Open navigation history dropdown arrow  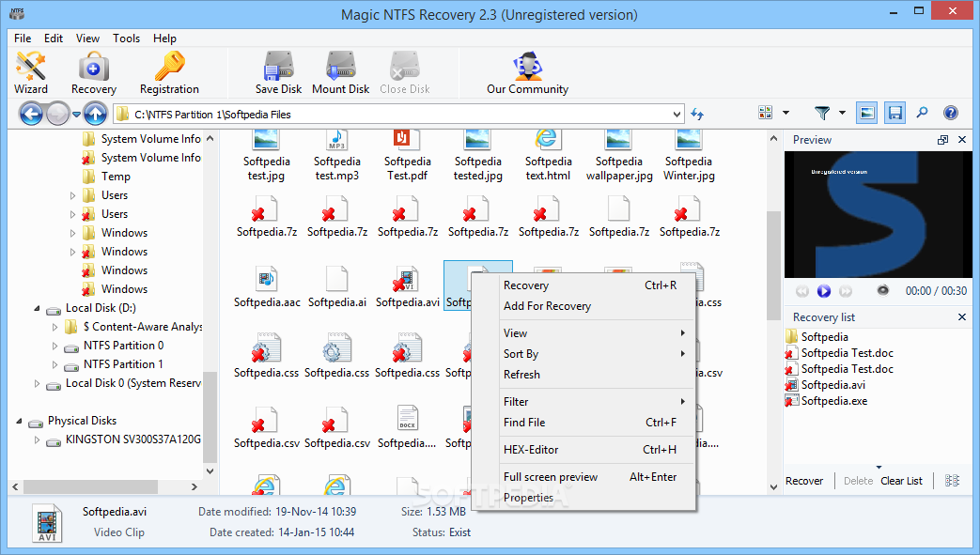click(x=76, y=115)
